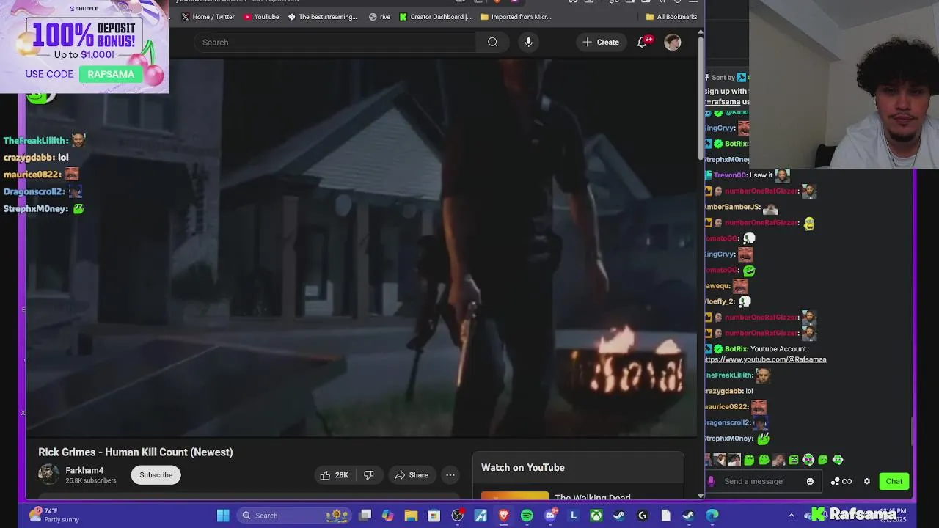Open Creator Dashboard bookmark

pos(436,17)
